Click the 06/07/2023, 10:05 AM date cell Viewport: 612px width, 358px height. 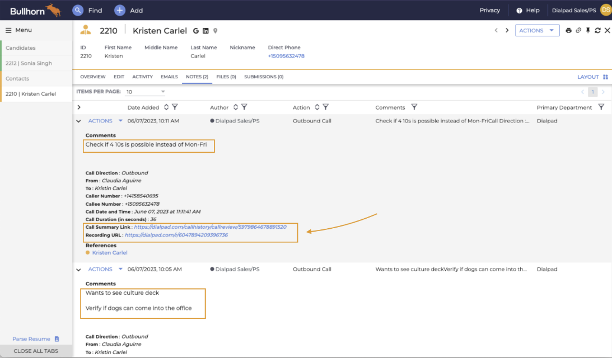coord(155,269)
